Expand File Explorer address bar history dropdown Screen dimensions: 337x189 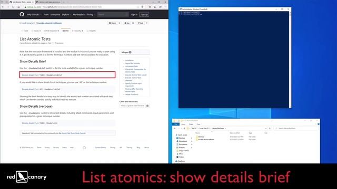tap(266, 128)
